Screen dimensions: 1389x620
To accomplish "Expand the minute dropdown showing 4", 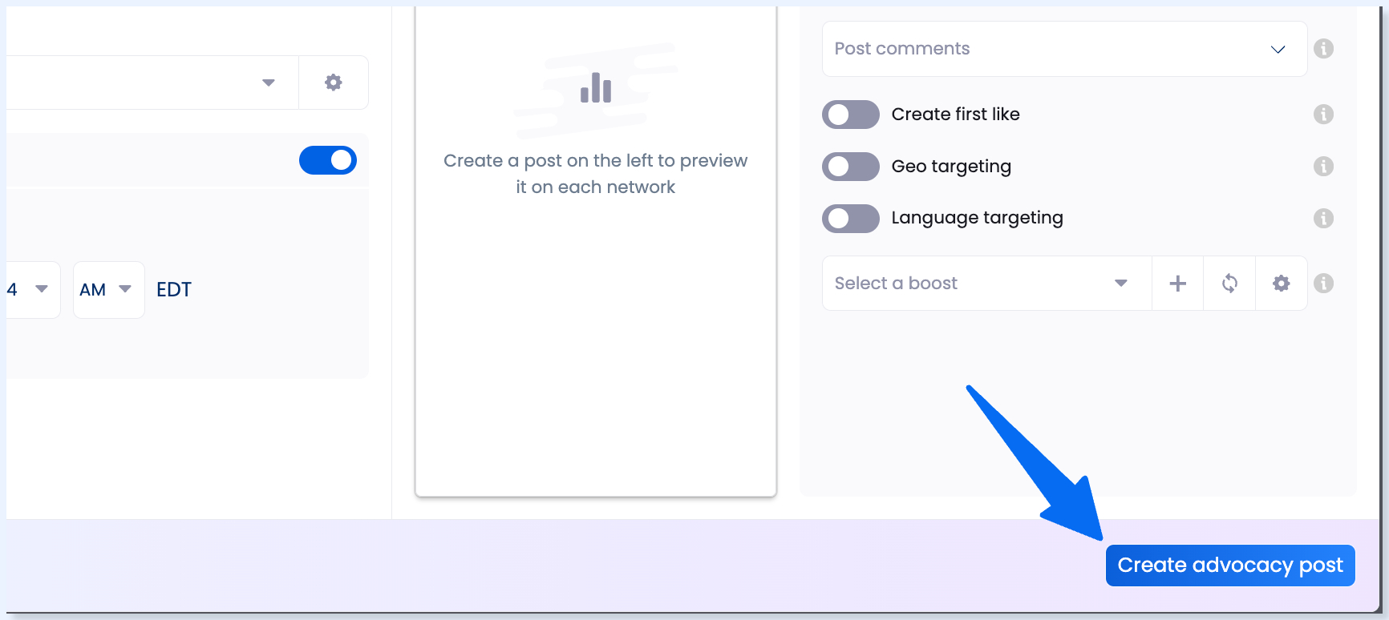I will pyautogui.click(x=30, y=290).
